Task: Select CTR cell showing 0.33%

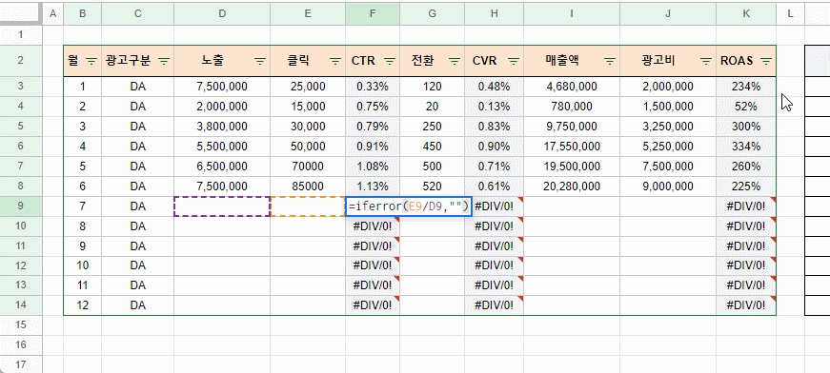Action: coord(373,87)
